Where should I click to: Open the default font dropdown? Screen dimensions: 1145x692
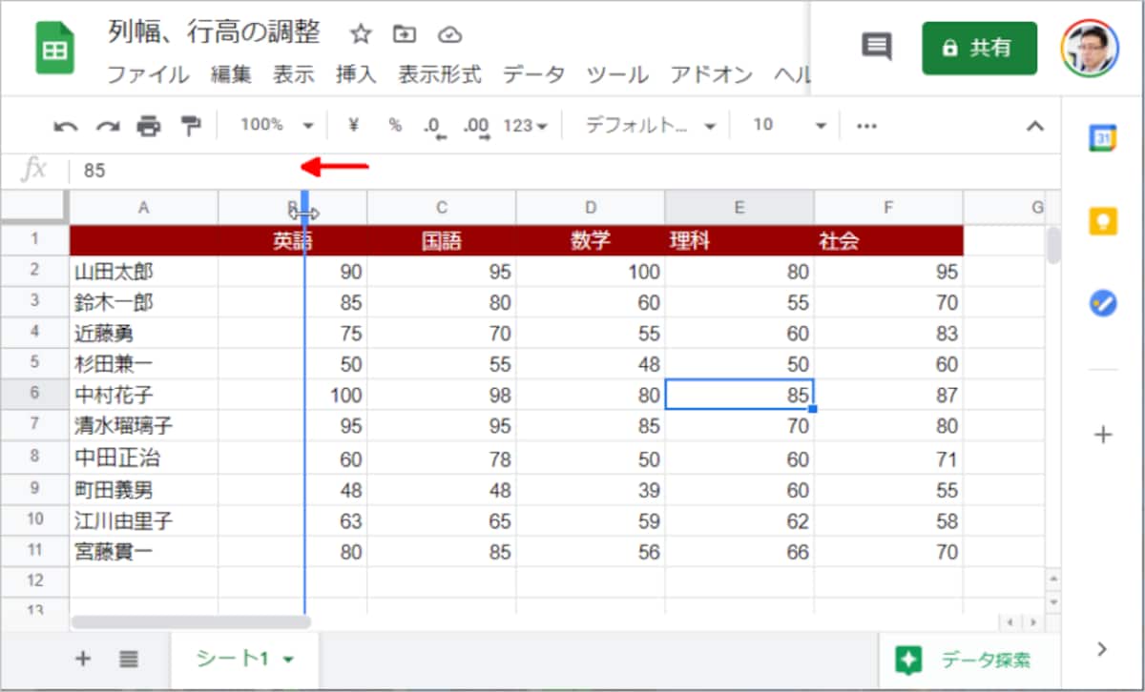(x=651, y=125)
